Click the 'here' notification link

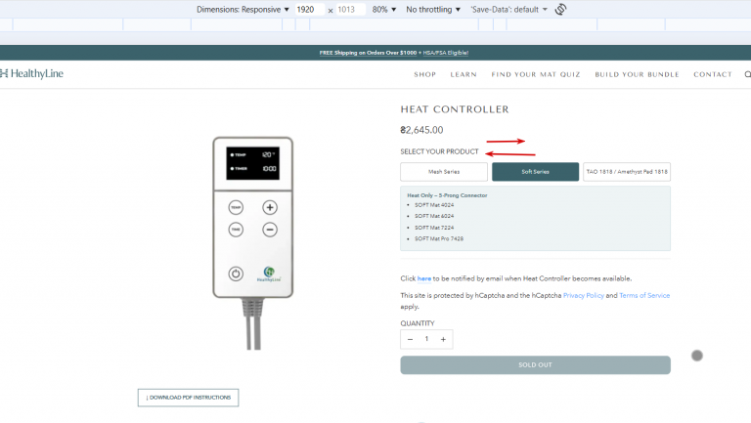(x=423, y=278)
